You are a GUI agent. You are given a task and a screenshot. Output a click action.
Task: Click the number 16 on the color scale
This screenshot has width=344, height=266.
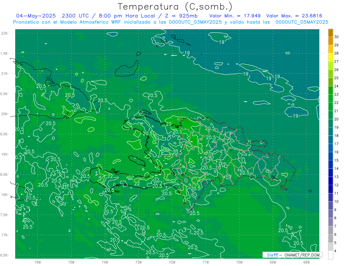point(337,152)
